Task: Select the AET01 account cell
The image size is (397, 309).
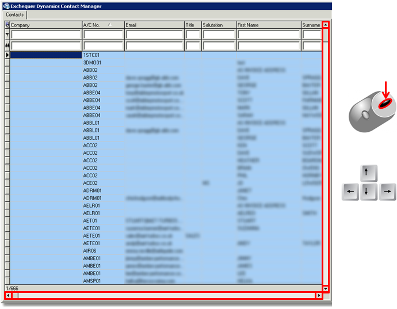Action: click(x=104, y=220)
